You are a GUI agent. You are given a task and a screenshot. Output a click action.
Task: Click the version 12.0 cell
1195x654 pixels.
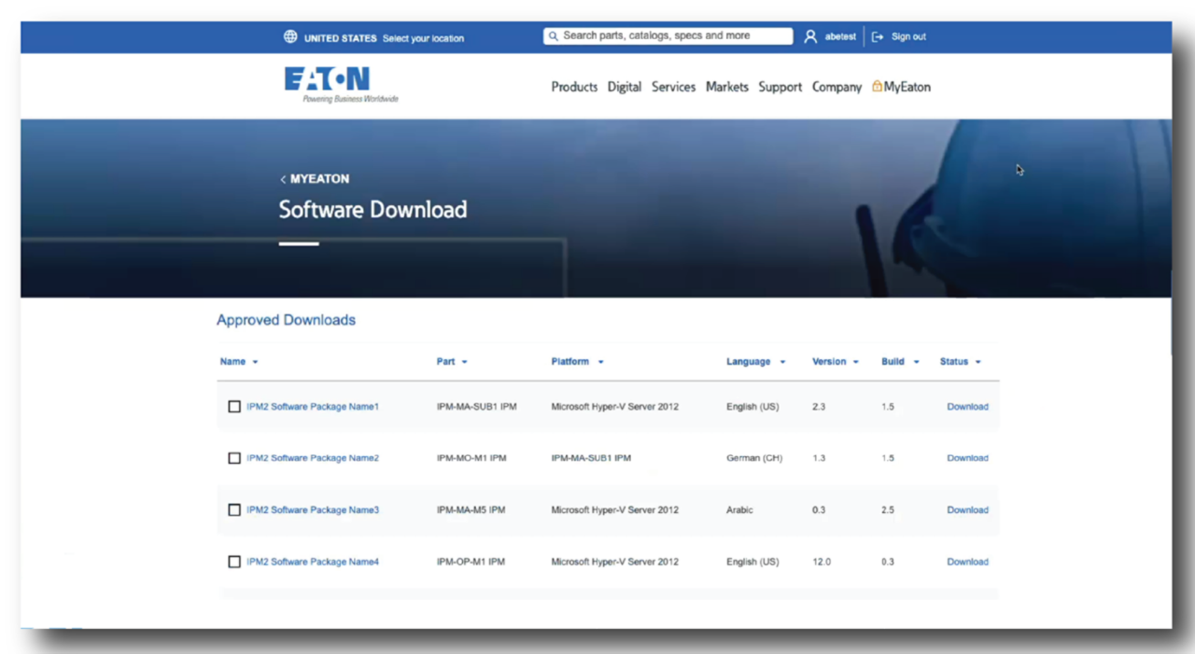pos(822,562)
